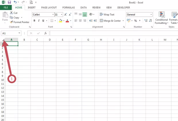This screenshot has height=121, width=178.
Task: Apply Percent Style
Action: point(136,21)
